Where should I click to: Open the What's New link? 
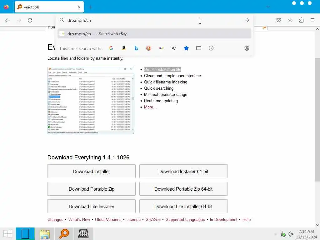(x=79, y=220)
